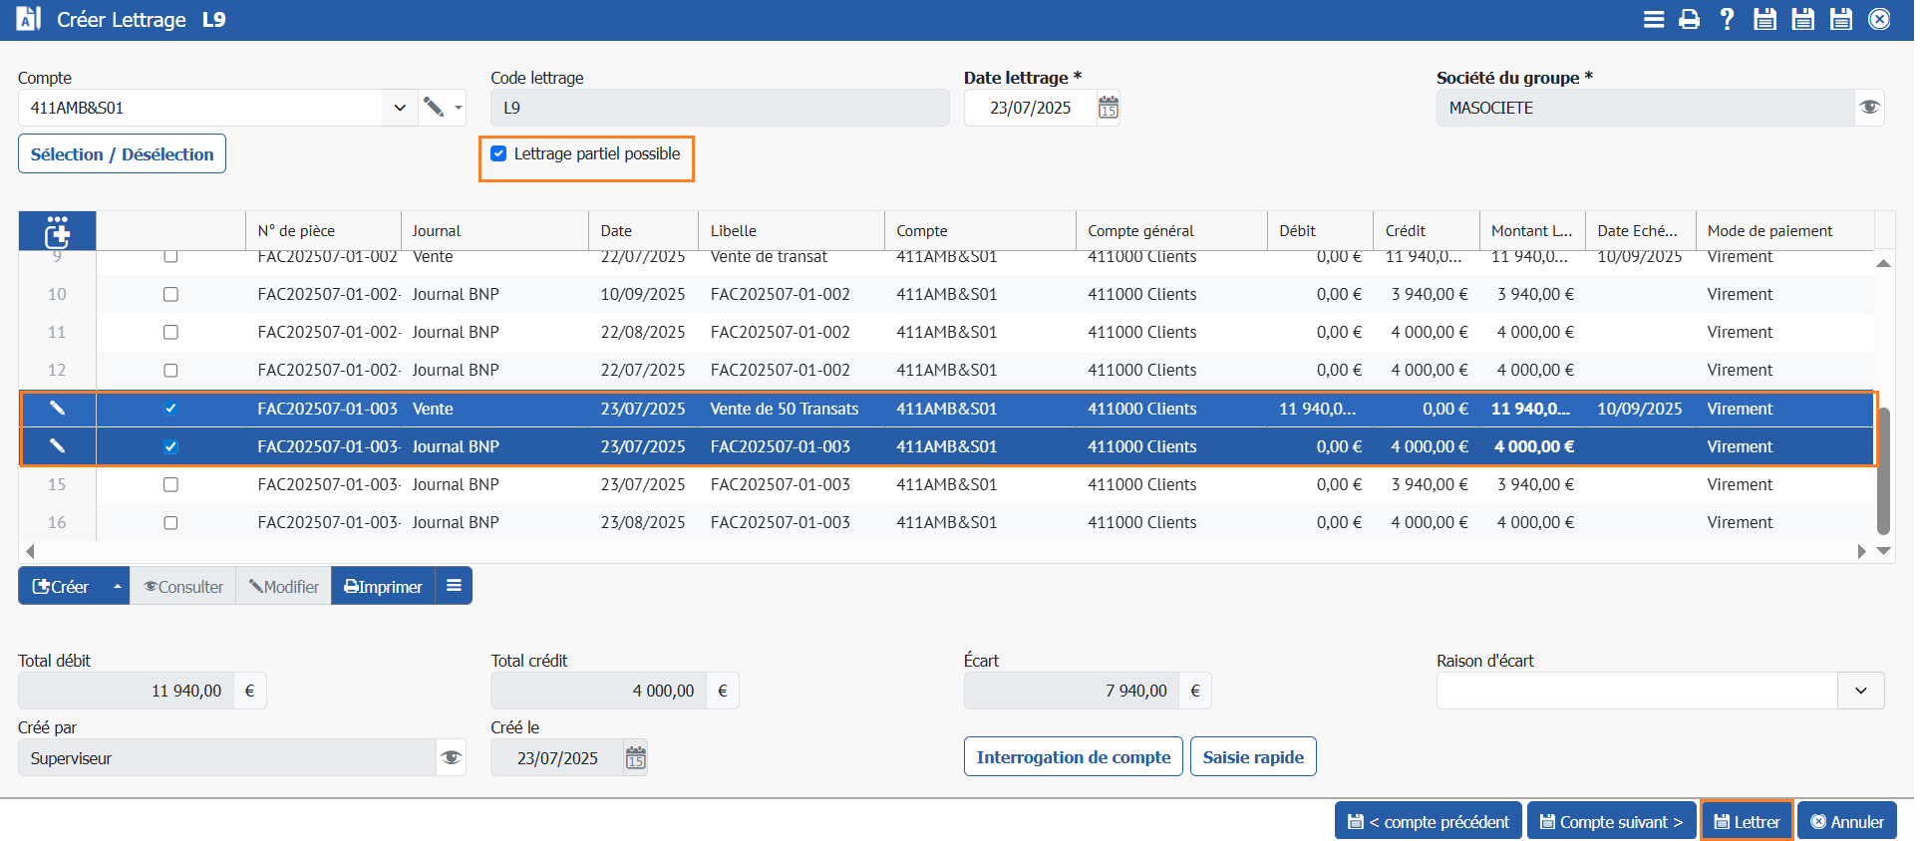
Task: Open the Créé le calendar icon
Action: point(635,758)
